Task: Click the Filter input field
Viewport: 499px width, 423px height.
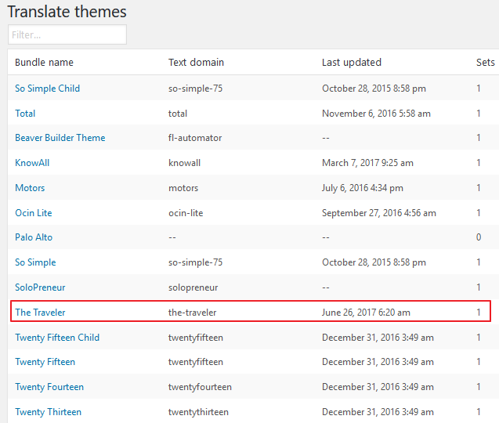Action: [67, 34]
